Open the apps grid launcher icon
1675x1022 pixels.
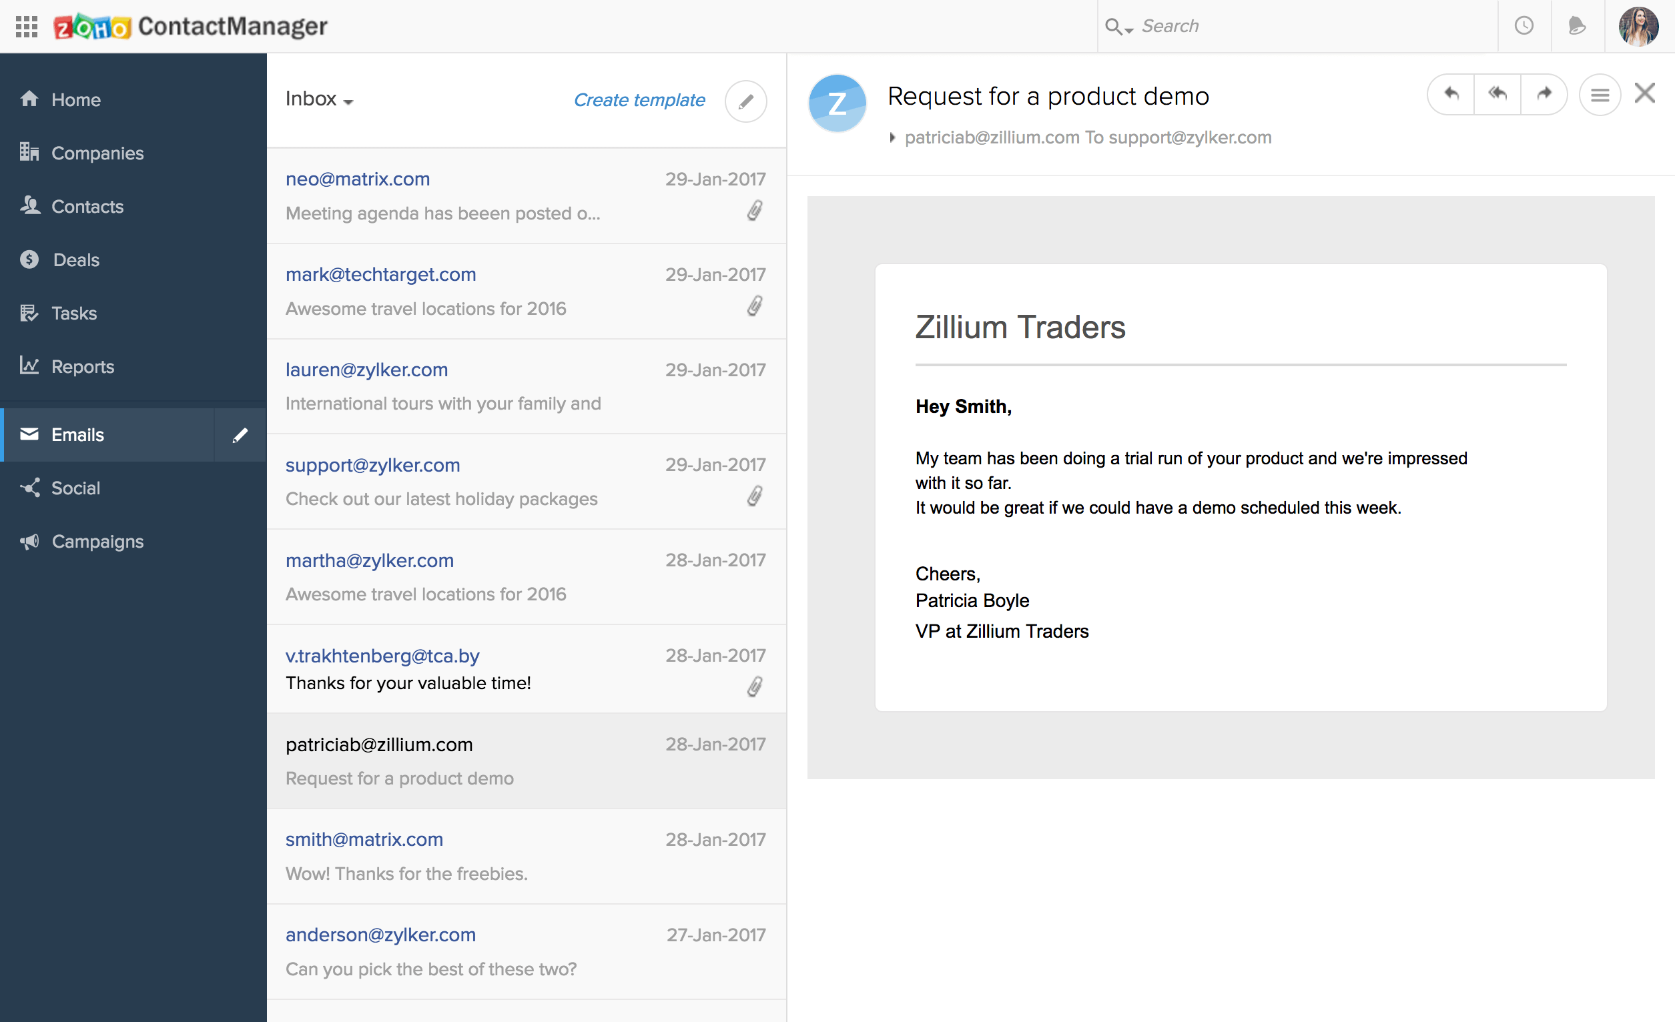click(27, 27)
